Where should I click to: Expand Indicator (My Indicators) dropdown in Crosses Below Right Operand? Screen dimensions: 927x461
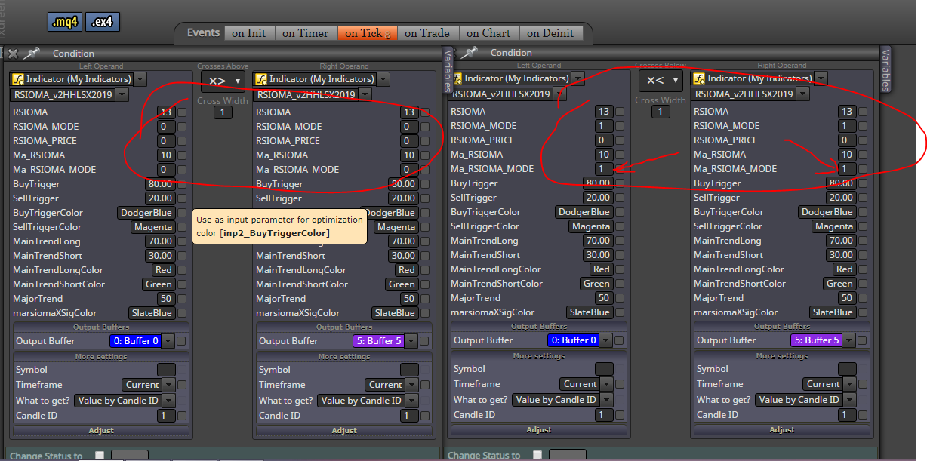click(x=821, y=78)
